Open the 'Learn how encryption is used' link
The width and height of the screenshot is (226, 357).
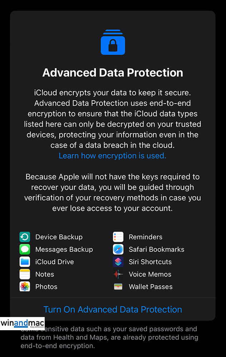(112, 156)
